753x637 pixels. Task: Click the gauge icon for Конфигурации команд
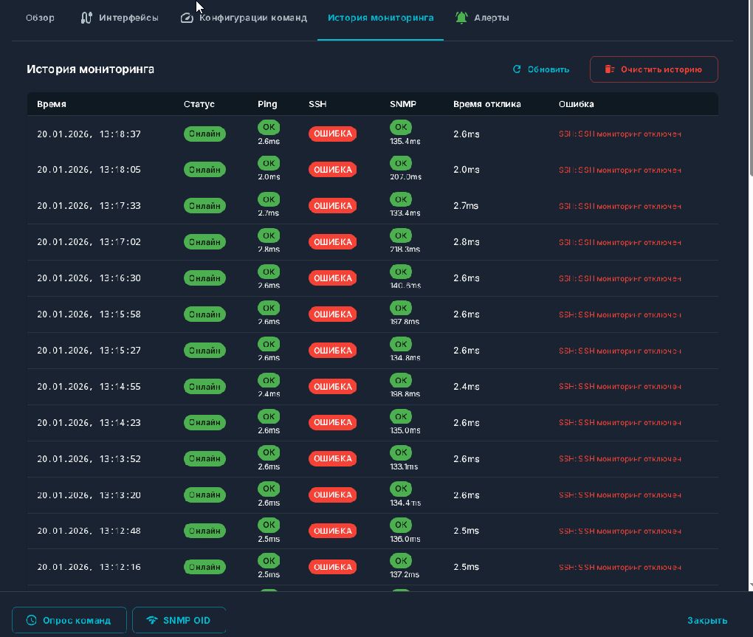[x=187, y=18]
